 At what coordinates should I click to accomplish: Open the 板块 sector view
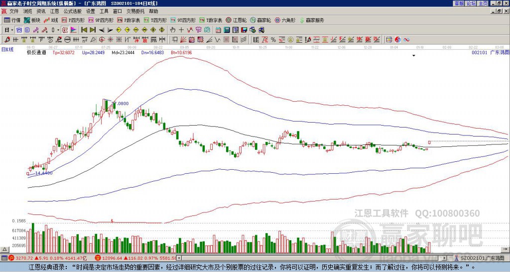[x=32, y=20]
